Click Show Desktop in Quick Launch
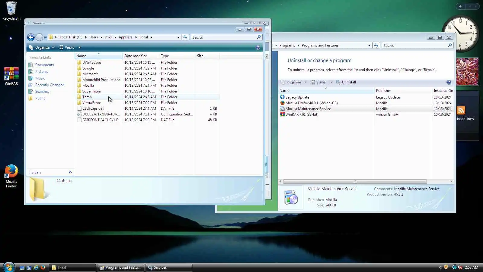The width and height of the screenshot is (483, 272). [22, 267]
